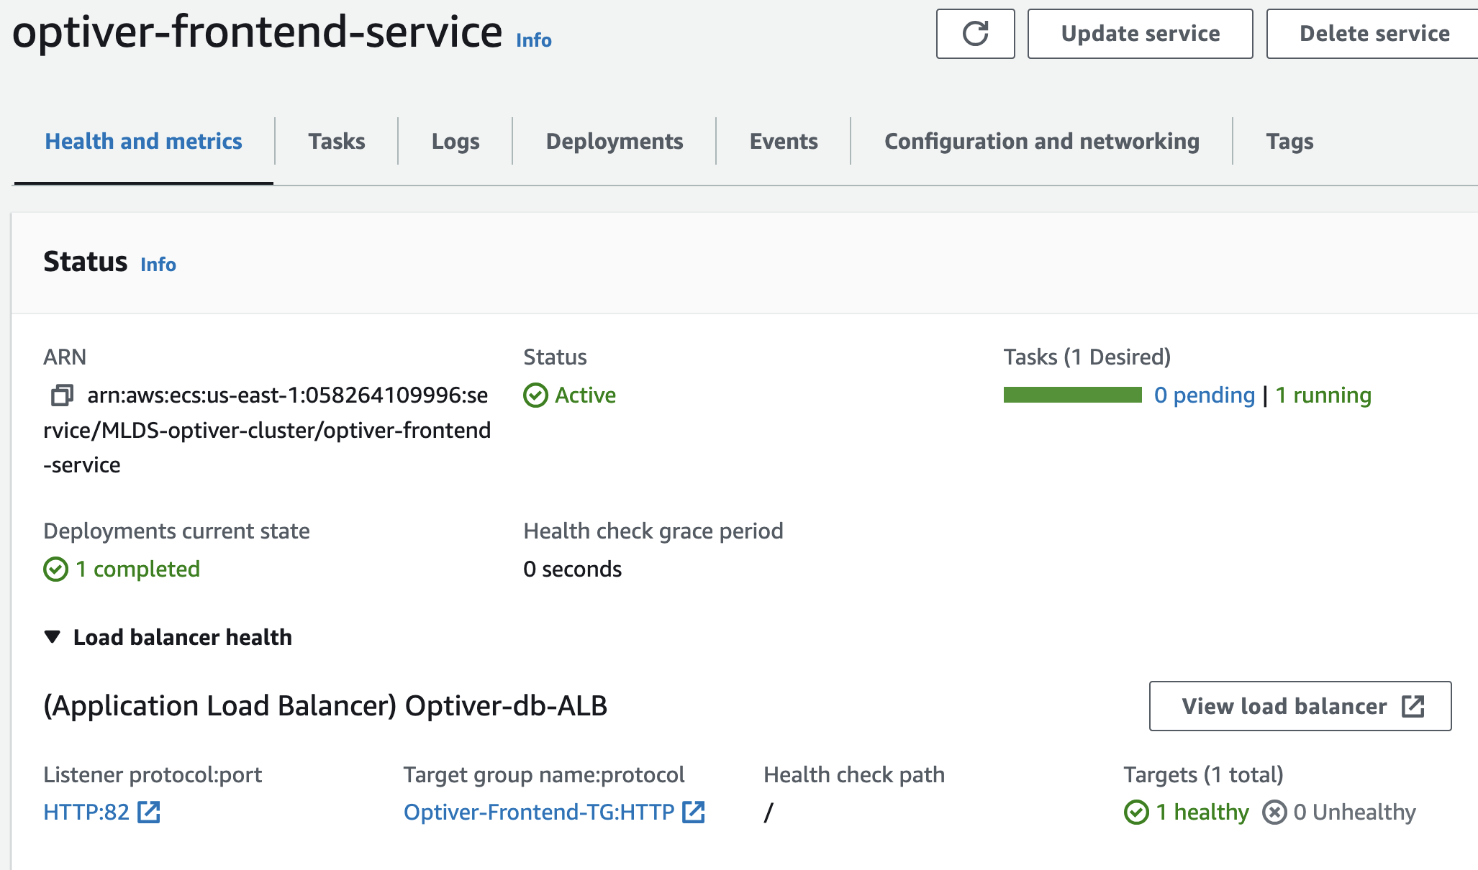This screenshot has height=870, width=1478.
Task: Click the optiver-frontend-service page title
Action: [258, 32]
